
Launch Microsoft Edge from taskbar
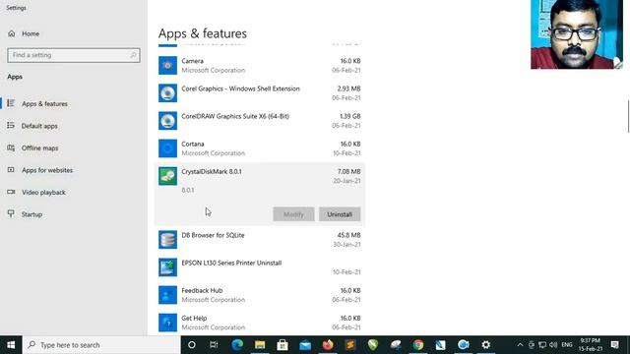(237, 345)
